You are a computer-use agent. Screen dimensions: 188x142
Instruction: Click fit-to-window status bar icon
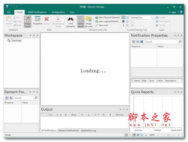[142, 135]
